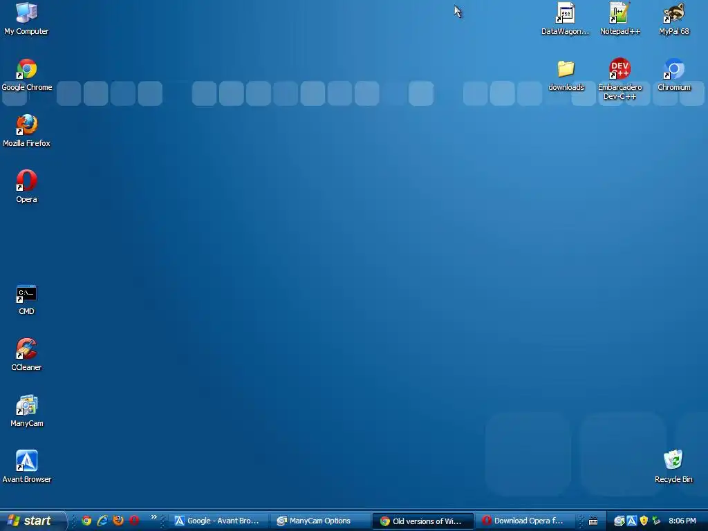The height and width of the screenshot is (531, 708).
Task: Select the DataWagon desktop shortcut
Action: [x=566, y=19]
